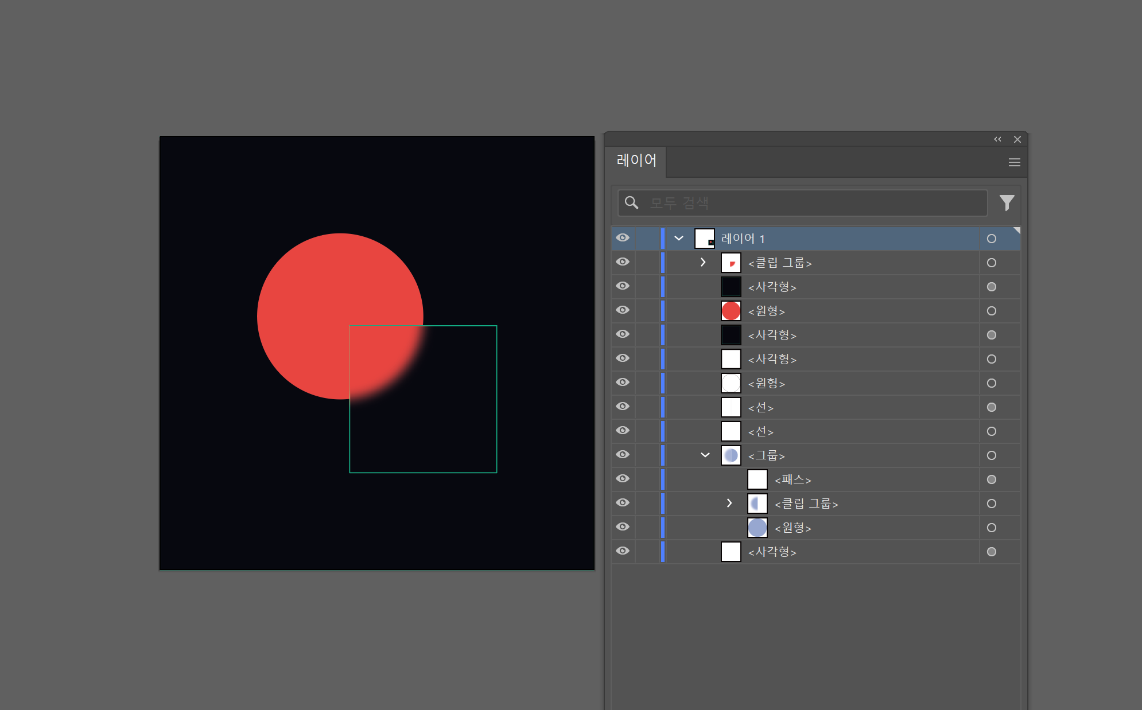Click target circle of top <클립 그룹>

coord(991,263)
